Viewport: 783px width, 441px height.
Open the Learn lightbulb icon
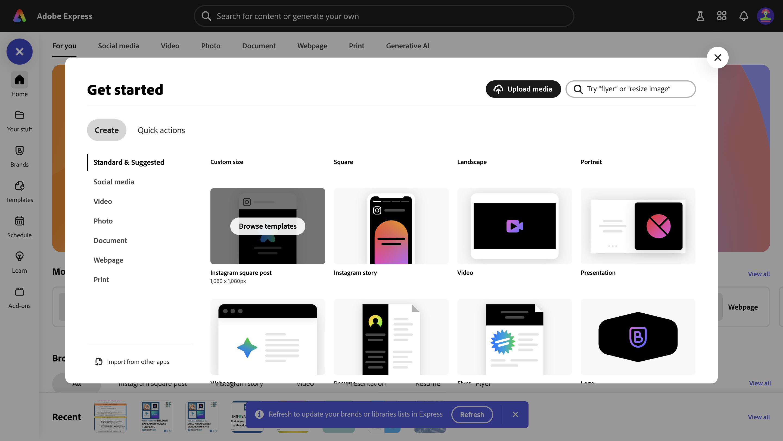20,257
